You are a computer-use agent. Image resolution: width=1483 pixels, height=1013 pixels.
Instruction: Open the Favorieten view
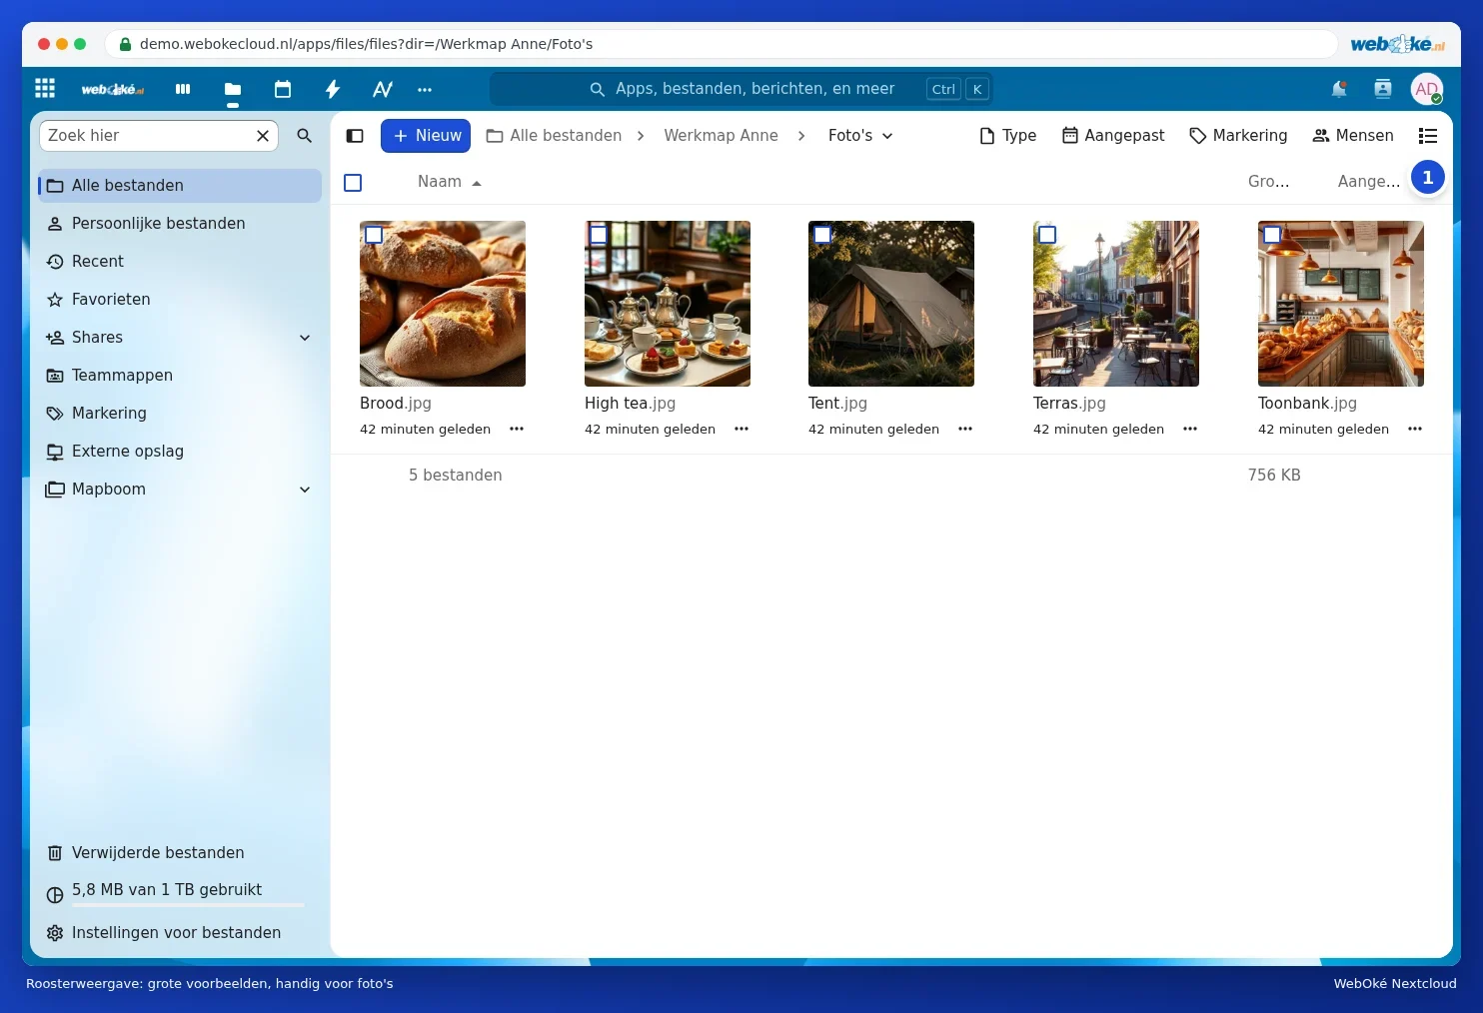[180, 300]
